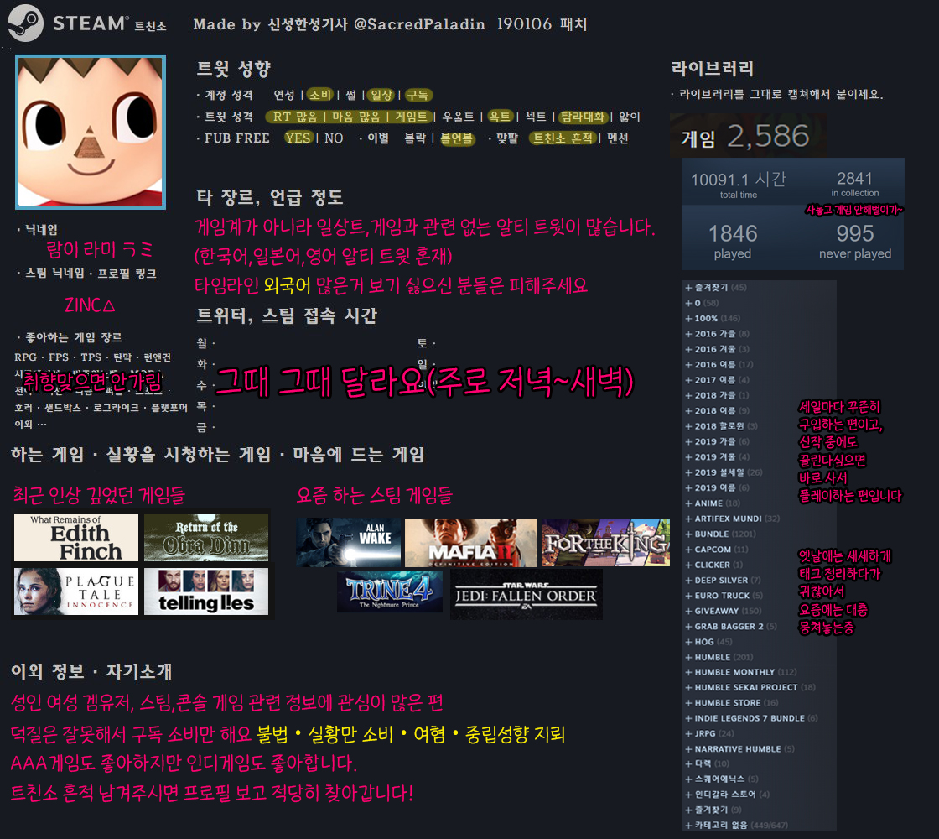Toggle the 구독 account tag
Screen dimensions: 939x839
pos(418,95)
